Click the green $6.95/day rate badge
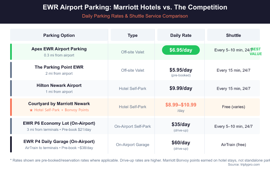This screenshot has width=270, height=169. click(x=181, y=50)
